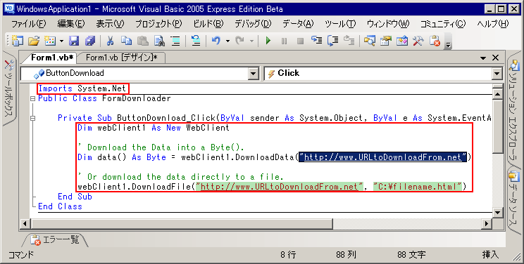Click the Break All pause icon

point(284,41)
